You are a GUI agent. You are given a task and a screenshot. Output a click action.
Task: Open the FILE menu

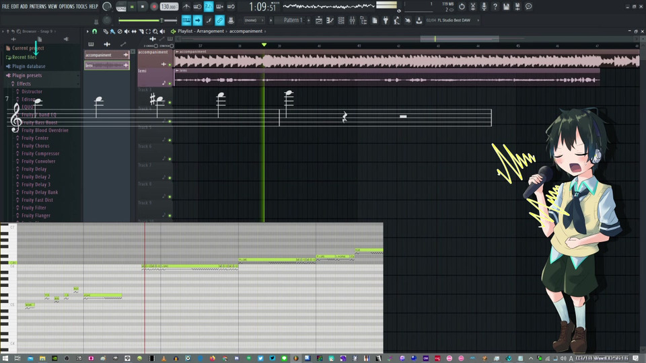click(x=5, y=6)
